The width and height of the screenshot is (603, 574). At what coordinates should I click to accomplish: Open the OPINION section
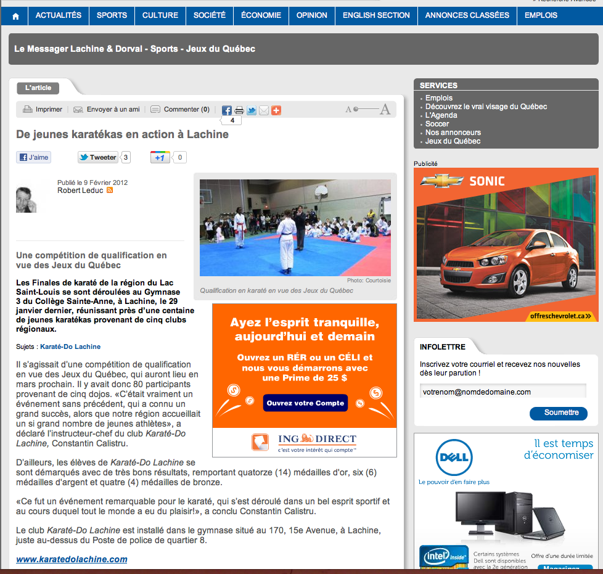[x=312, y=15]
